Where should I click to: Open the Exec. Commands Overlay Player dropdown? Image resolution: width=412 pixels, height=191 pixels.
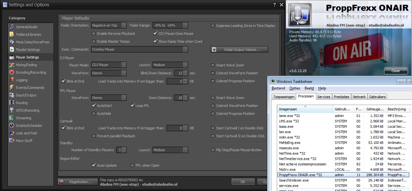(x=140, y=49)
